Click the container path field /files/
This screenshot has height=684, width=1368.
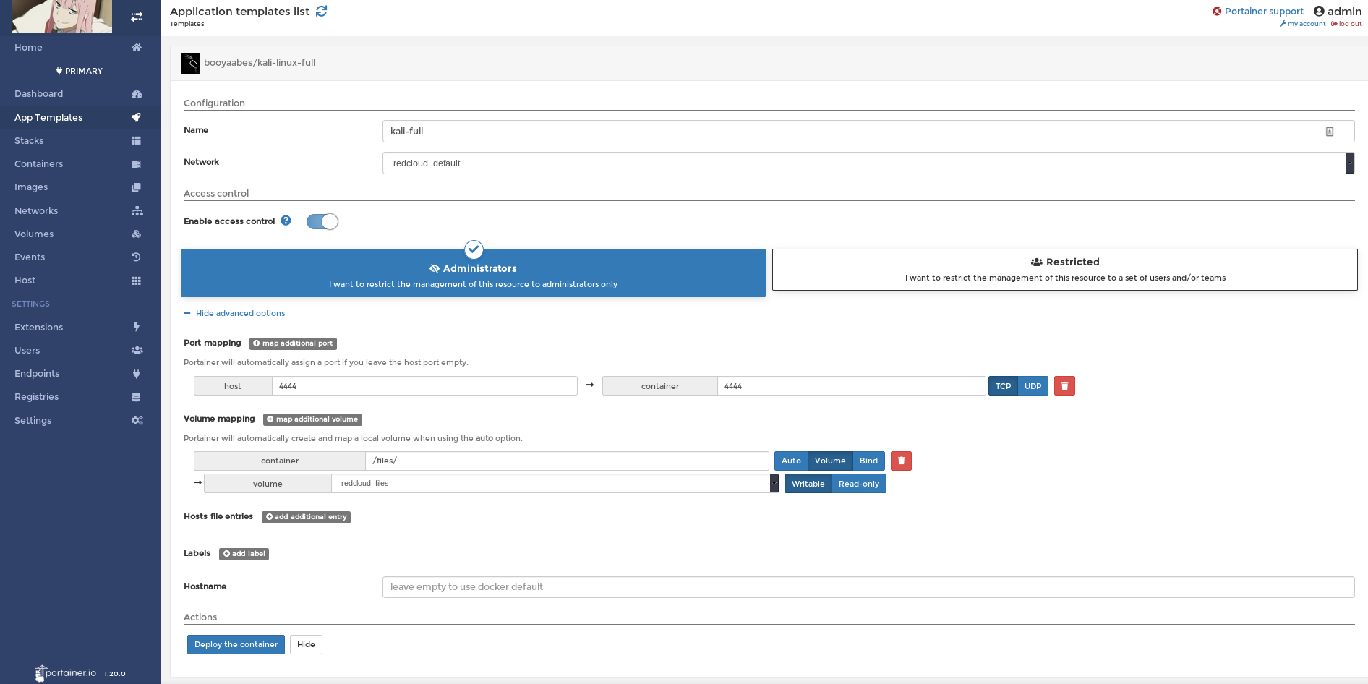[x=567, y=461]
